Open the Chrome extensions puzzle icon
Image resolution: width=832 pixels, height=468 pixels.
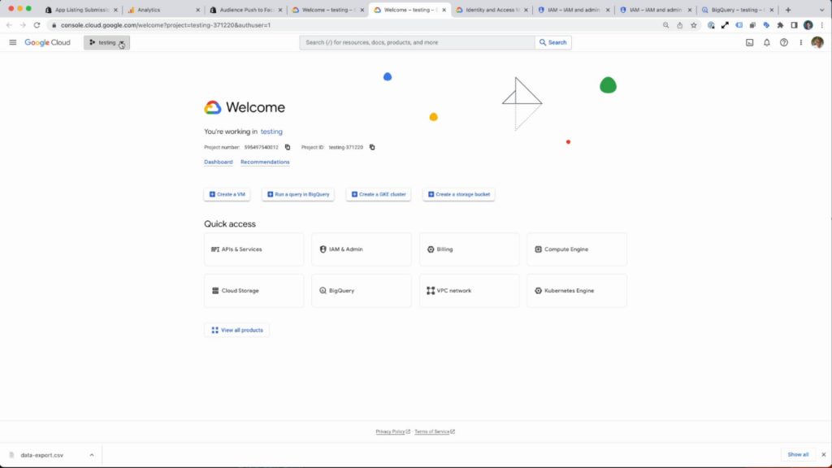click(780, 25)
